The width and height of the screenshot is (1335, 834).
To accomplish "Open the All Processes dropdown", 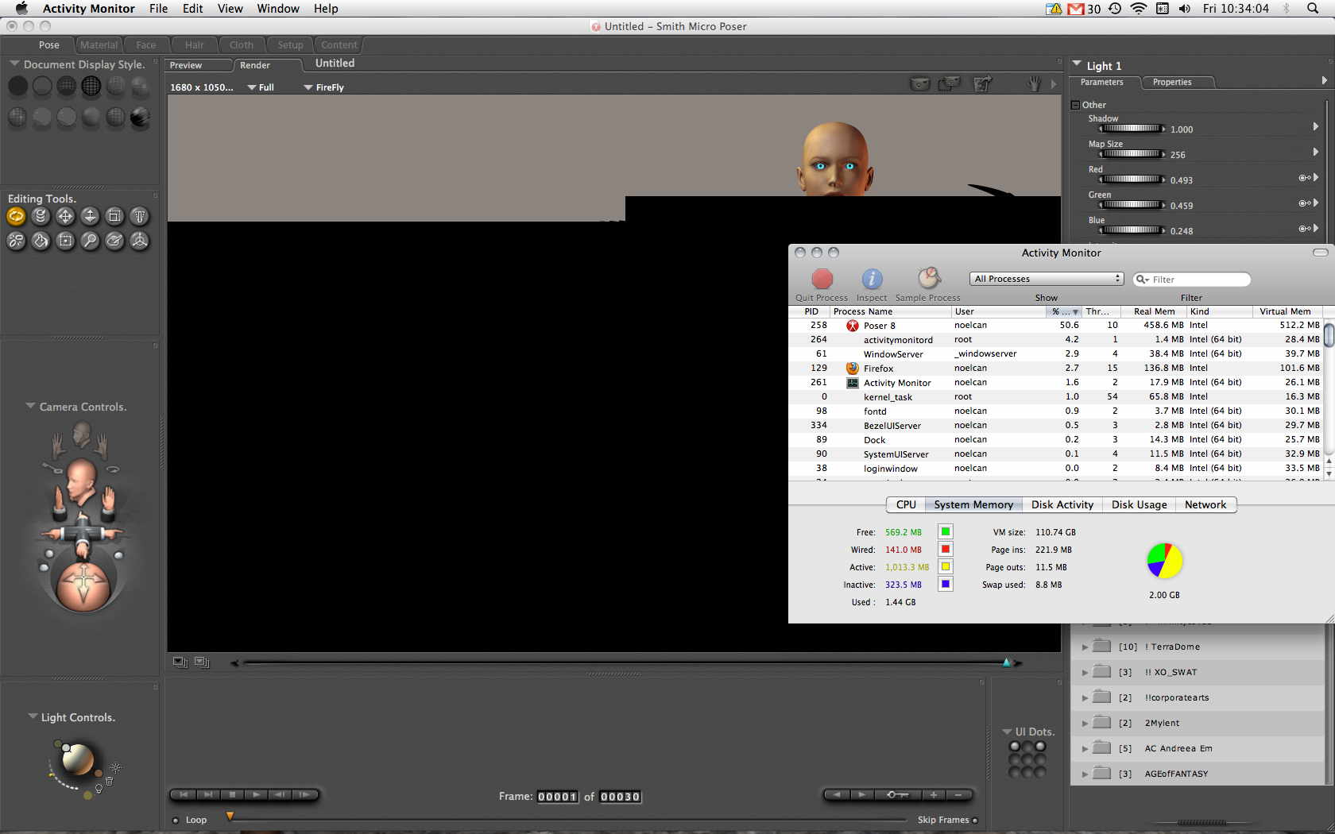I will 1046,279.
